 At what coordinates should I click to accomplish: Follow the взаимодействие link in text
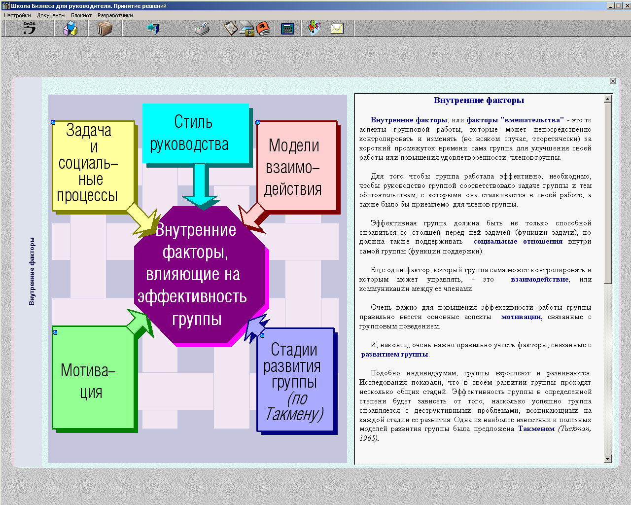[540, 280]
